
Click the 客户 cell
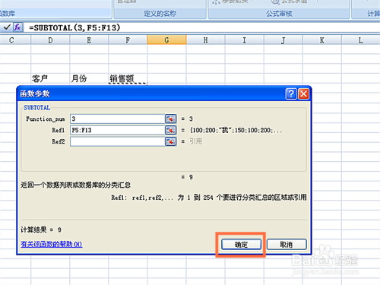pos(50,78)
